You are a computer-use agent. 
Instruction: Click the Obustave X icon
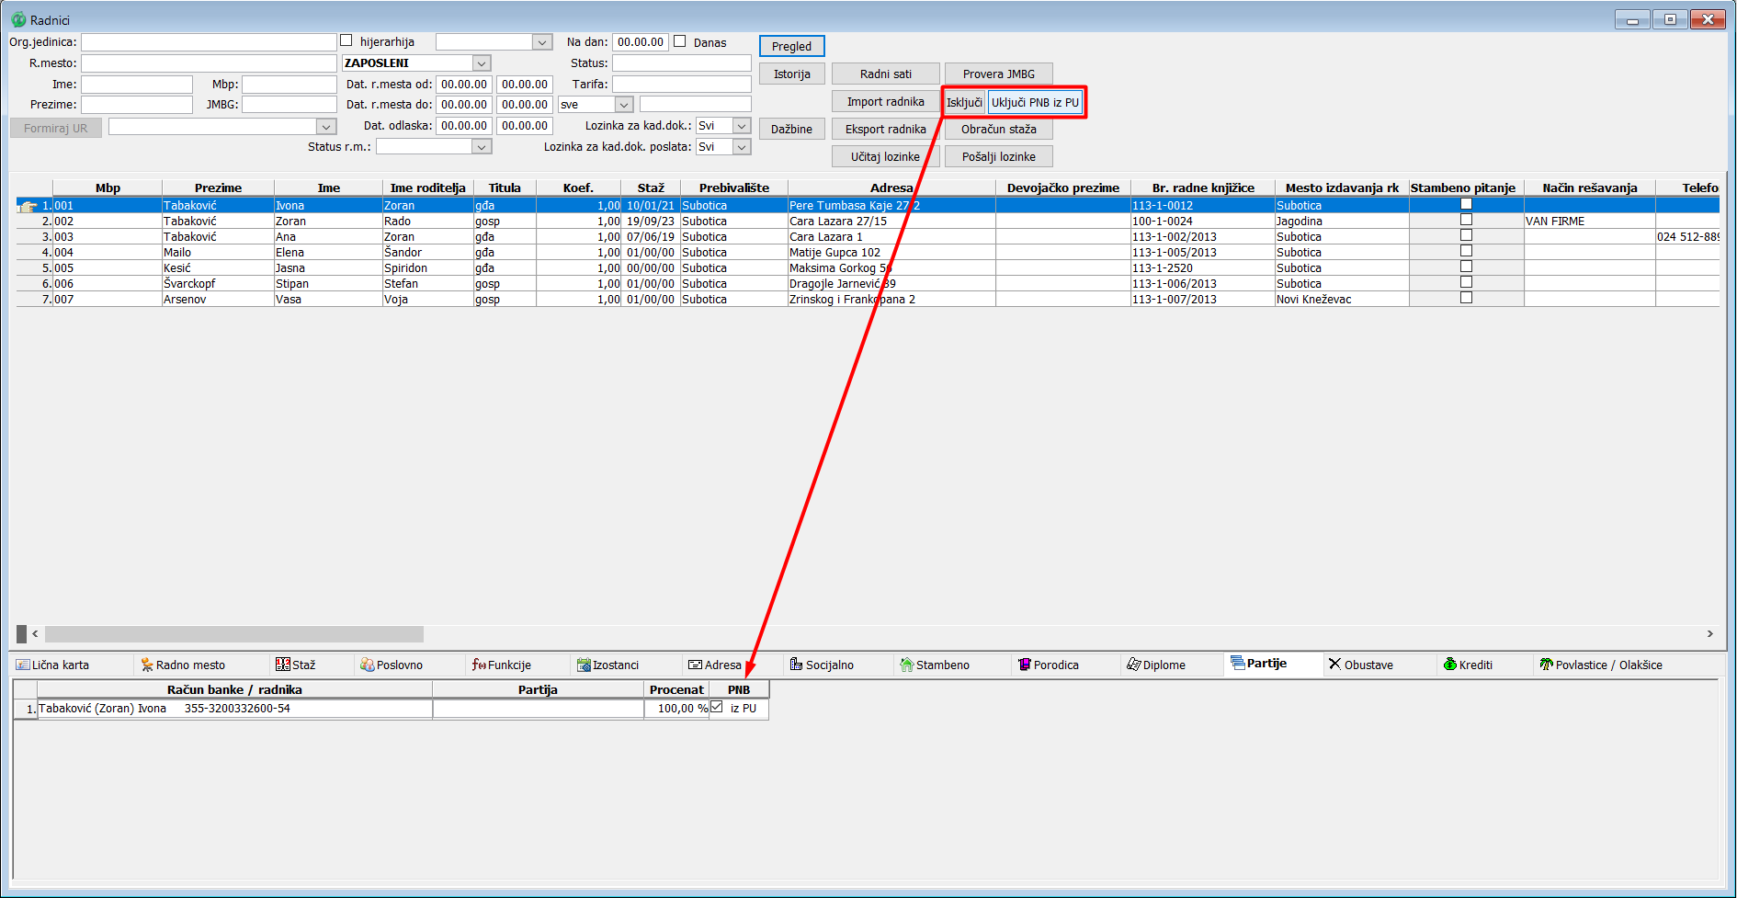point(1335,664)
